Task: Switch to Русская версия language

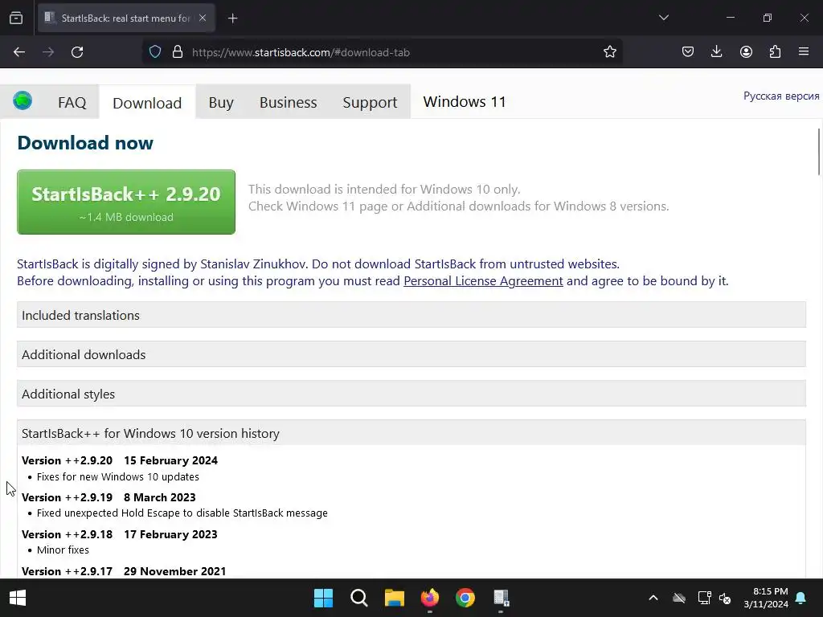Action: [x=781, y=96]
